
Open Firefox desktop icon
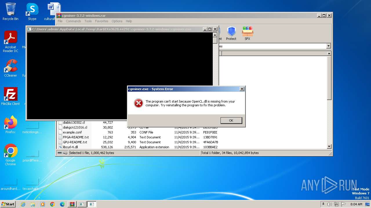[x=10, y=125]
